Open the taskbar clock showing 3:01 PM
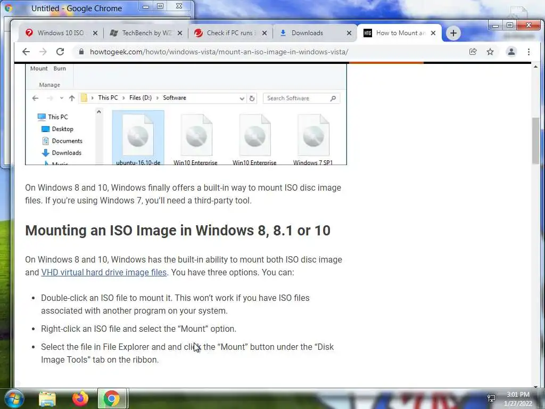Screen dimensions: 545x409 pyautogui.click(x=518, y=399)
